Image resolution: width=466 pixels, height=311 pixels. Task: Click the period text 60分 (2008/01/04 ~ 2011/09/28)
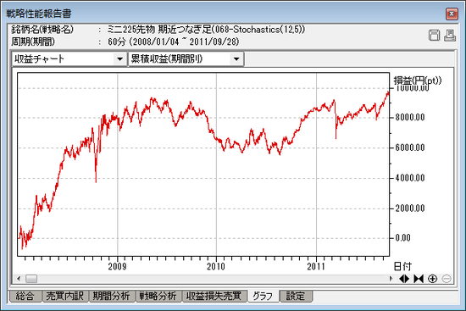coord(174,42)
